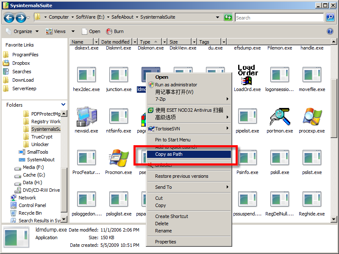Select the RegDelNull file icon
The height and width of the screenshot is (254, 339).
(x=280, y=199)
